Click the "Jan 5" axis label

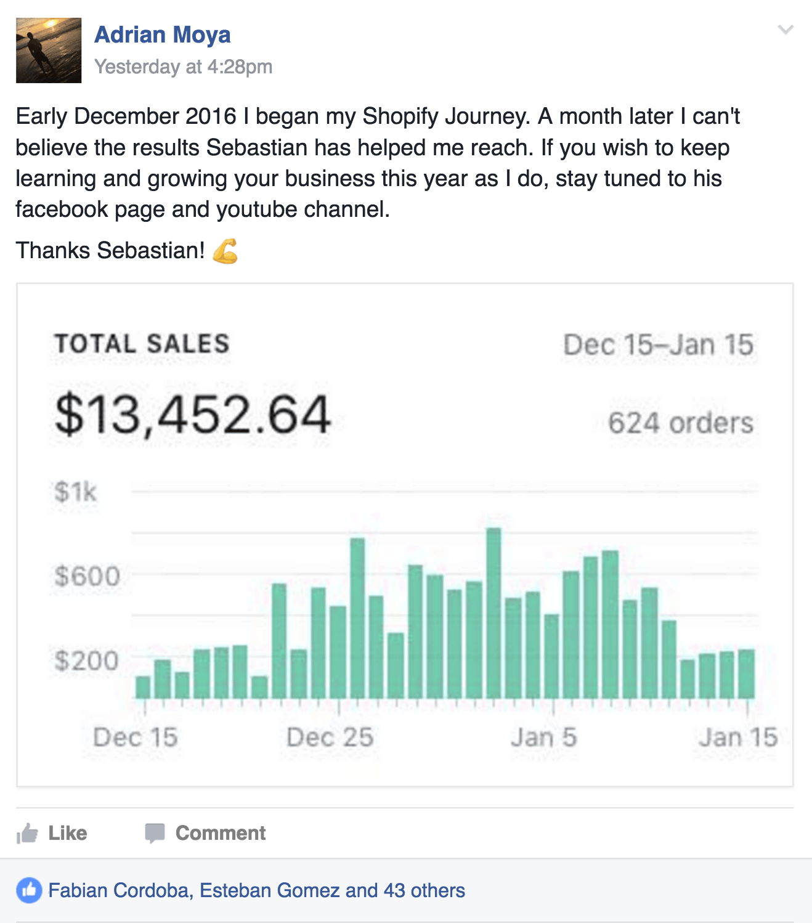click(x=543, y=738)
